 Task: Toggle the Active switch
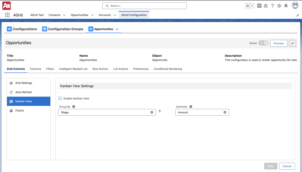[x=263, y=43]
